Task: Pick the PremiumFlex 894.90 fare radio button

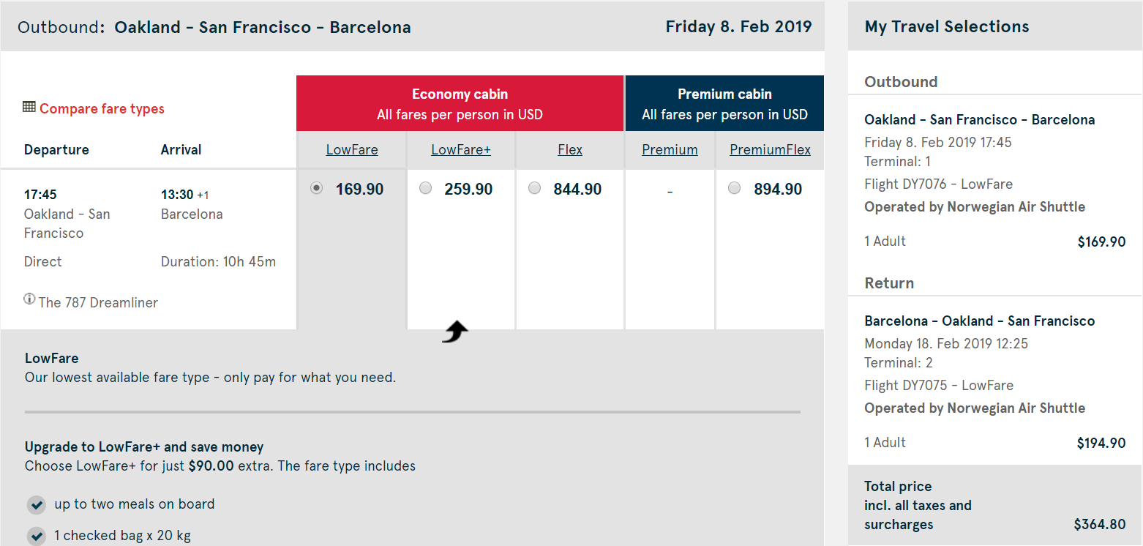Action: click(735, 189)
